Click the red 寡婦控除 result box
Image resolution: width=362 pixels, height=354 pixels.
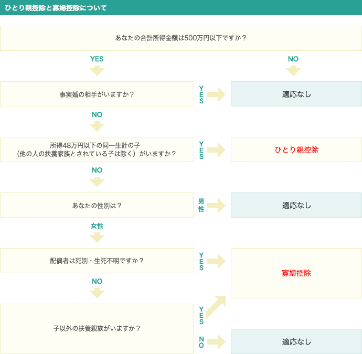(296, 273)
